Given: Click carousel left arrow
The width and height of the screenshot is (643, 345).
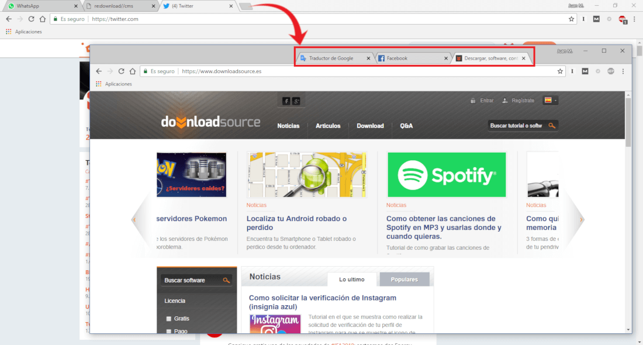Looking at the screenshot, I should coord(134,220).
